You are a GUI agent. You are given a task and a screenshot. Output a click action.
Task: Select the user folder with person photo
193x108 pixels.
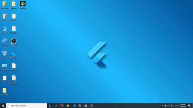click(x=5, y=5)
